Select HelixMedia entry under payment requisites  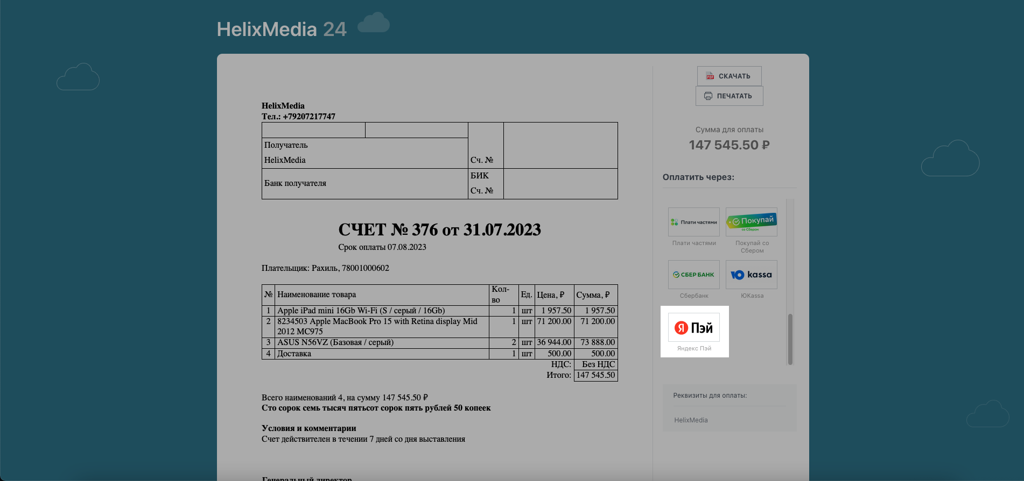coord(691,420)
